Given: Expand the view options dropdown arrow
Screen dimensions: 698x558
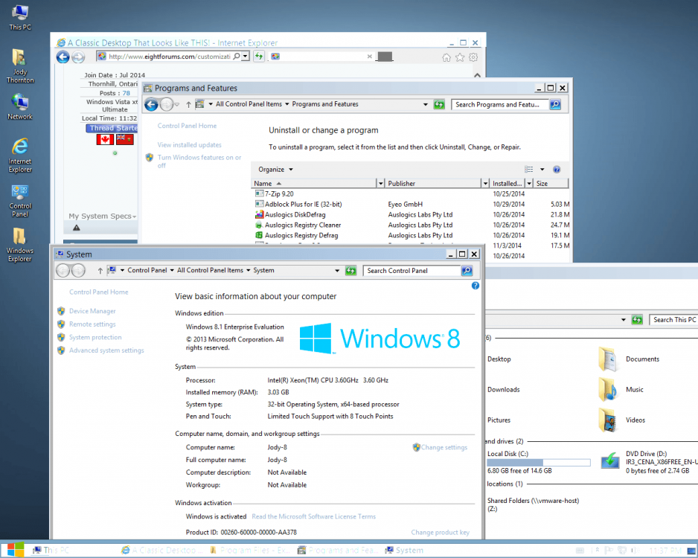Looking at the screenshot, I should pyautogui.click(x=542, y=169).
